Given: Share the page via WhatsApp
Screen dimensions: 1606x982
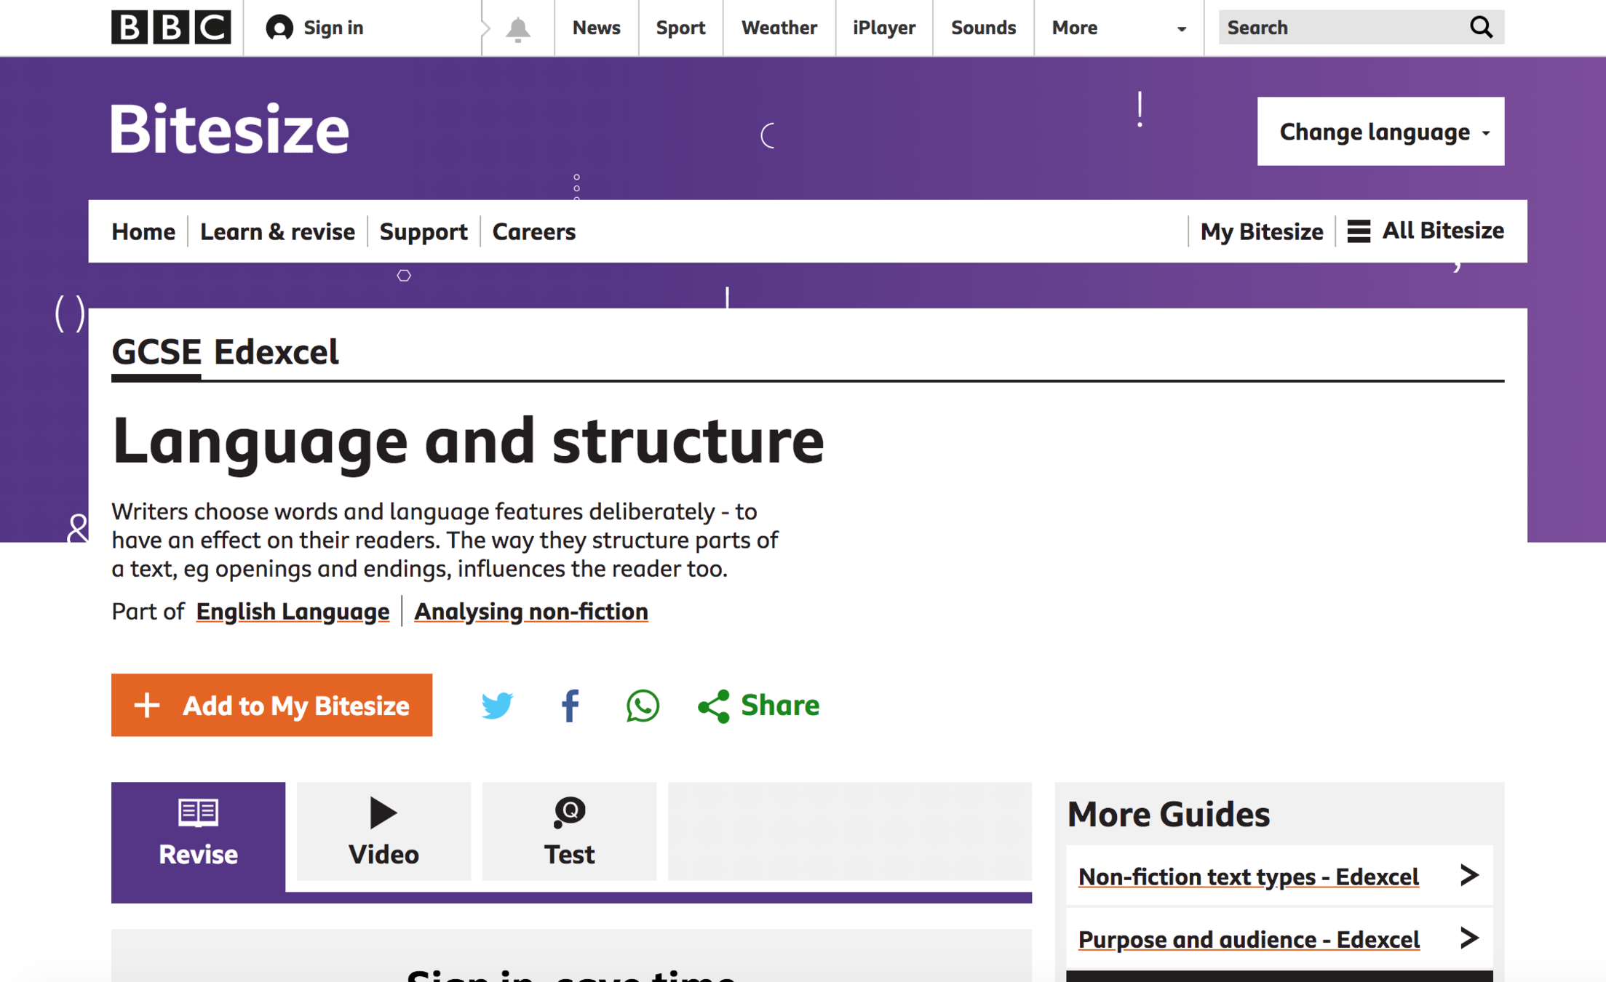Looking at the screenshot, I should coord(643,705).
